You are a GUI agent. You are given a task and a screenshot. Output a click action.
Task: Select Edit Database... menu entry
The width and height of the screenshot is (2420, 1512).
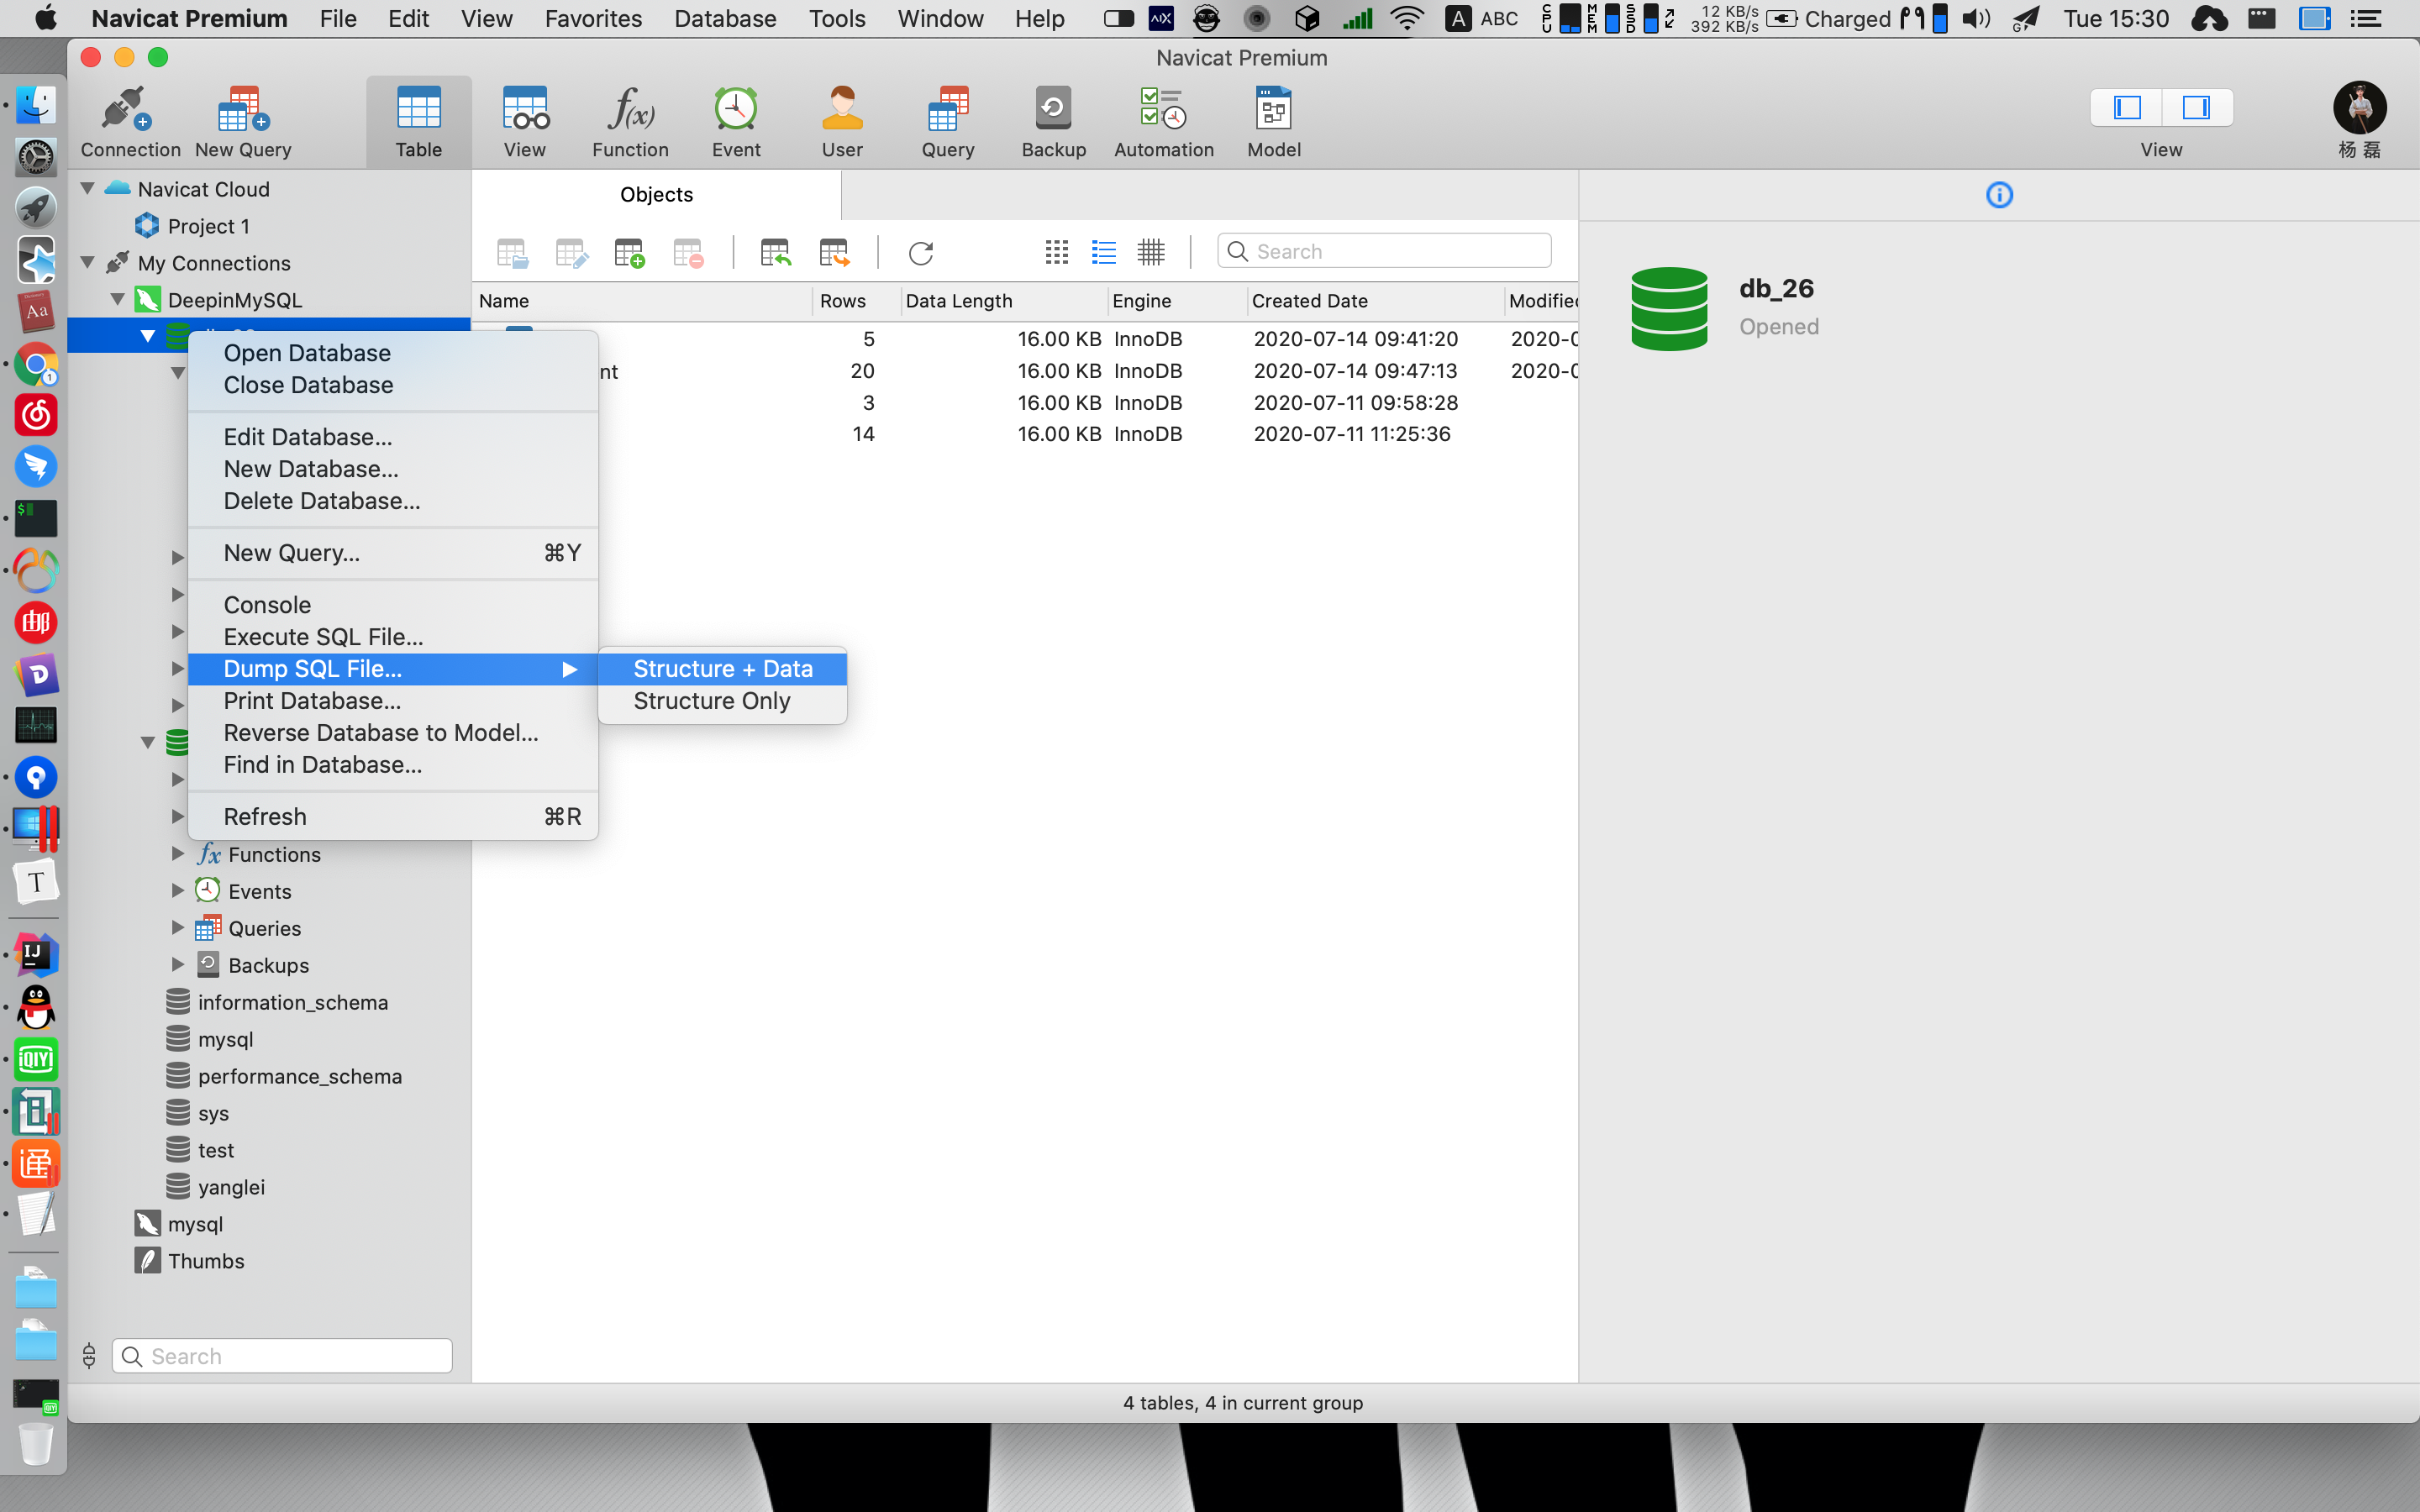coord(393,437)
